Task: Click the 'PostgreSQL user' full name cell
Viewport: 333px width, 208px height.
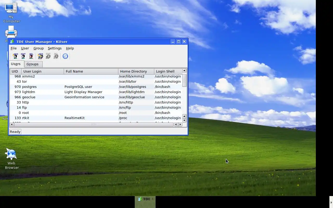Action: pyautogui.click(x=78, y=87)
